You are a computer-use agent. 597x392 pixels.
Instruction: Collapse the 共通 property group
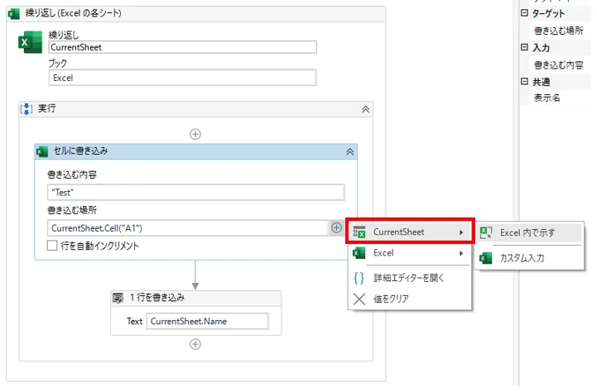click(523, 81)
